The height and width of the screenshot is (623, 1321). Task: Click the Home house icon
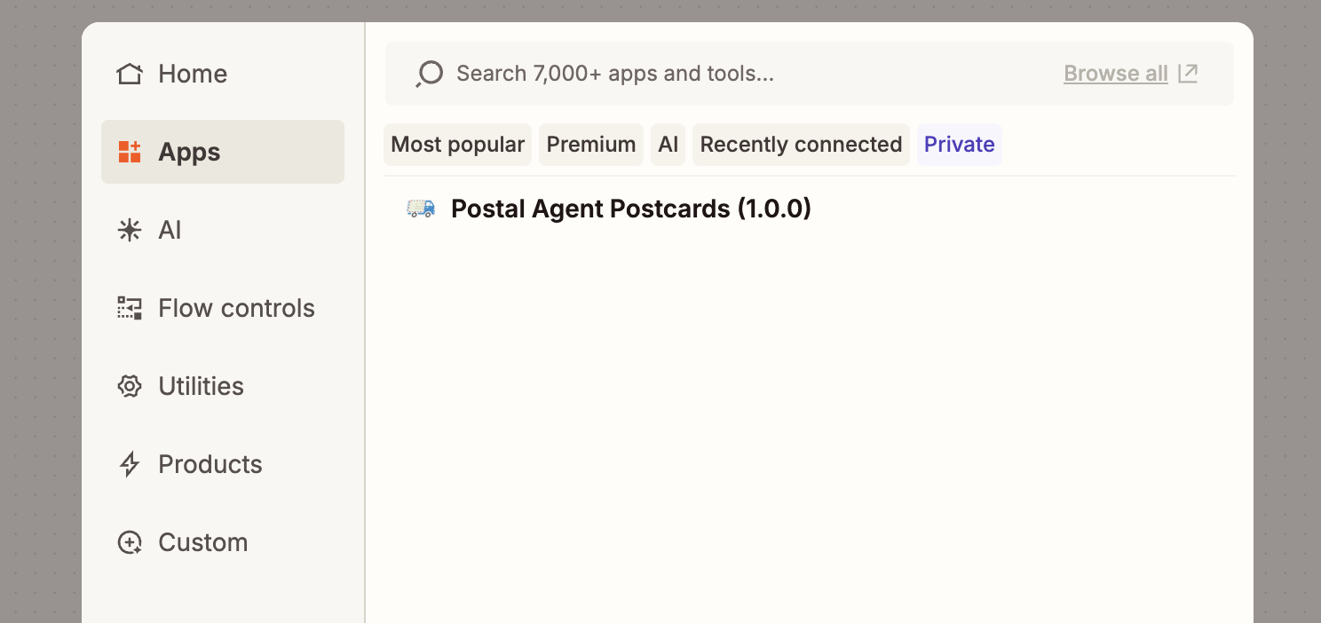[x=130, y=74]
